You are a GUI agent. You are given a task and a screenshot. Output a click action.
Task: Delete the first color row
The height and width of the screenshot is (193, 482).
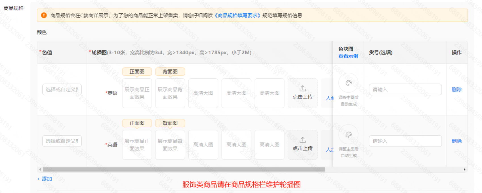point(456,89)
